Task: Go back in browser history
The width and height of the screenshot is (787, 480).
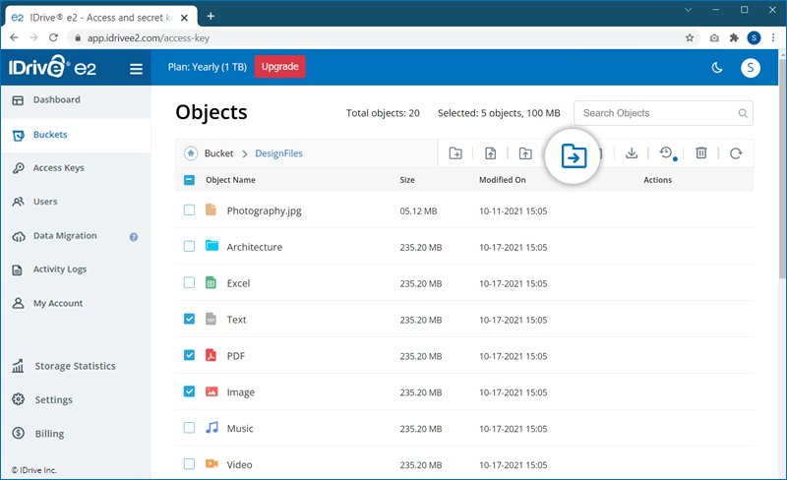Action: point(14,37)
